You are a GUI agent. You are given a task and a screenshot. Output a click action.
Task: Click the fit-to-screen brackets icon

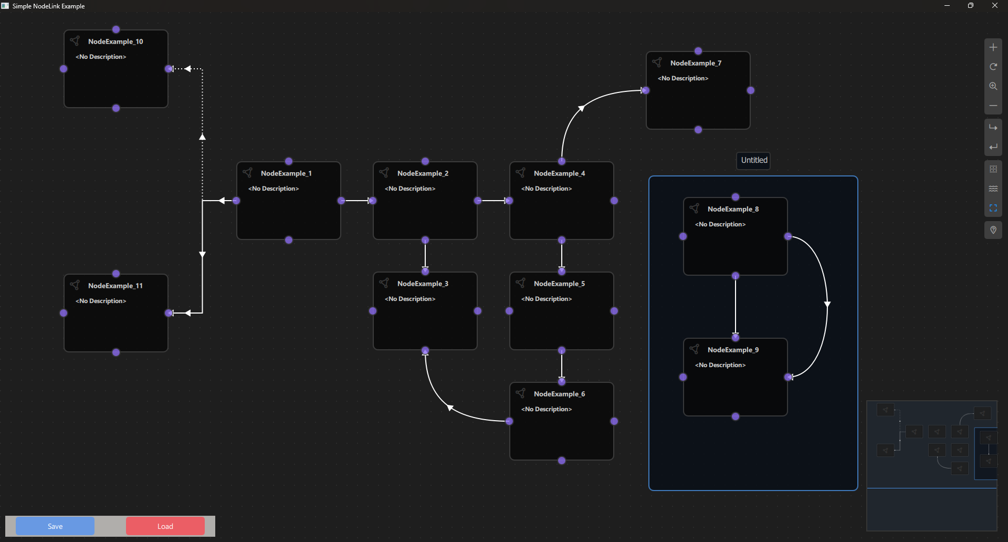pos(993,208)
